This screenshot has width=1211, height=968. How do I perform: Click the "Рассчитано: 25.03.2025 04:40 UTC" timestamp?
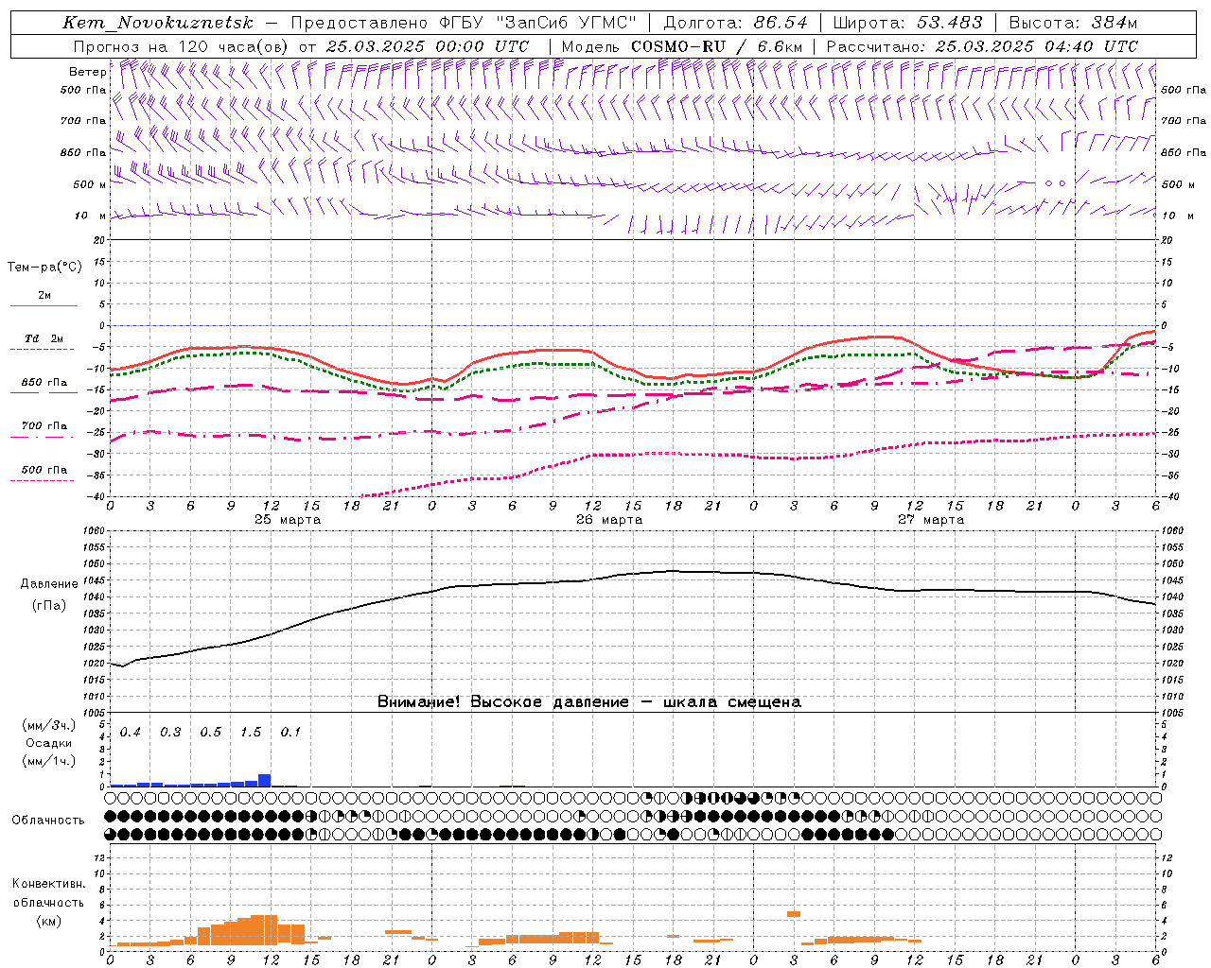tap(982, 45)
